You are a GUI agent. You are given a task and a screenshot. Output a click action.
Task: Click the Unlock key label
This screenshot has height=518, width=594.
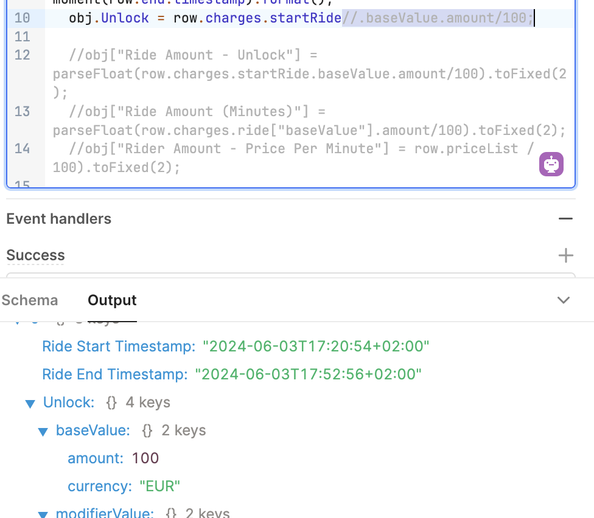(x=69, y=402)
